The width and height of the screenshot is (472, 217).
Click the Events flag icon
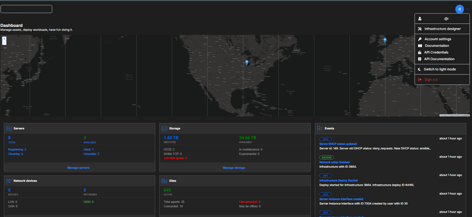pos(320,128)
